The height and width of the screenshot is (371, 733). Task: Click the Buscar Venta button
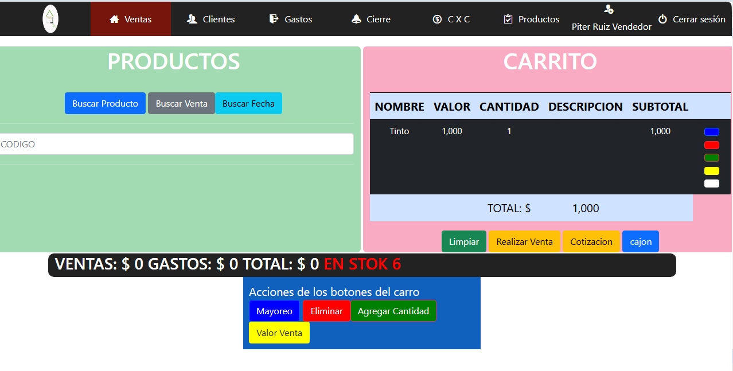[x=181, y=103]
